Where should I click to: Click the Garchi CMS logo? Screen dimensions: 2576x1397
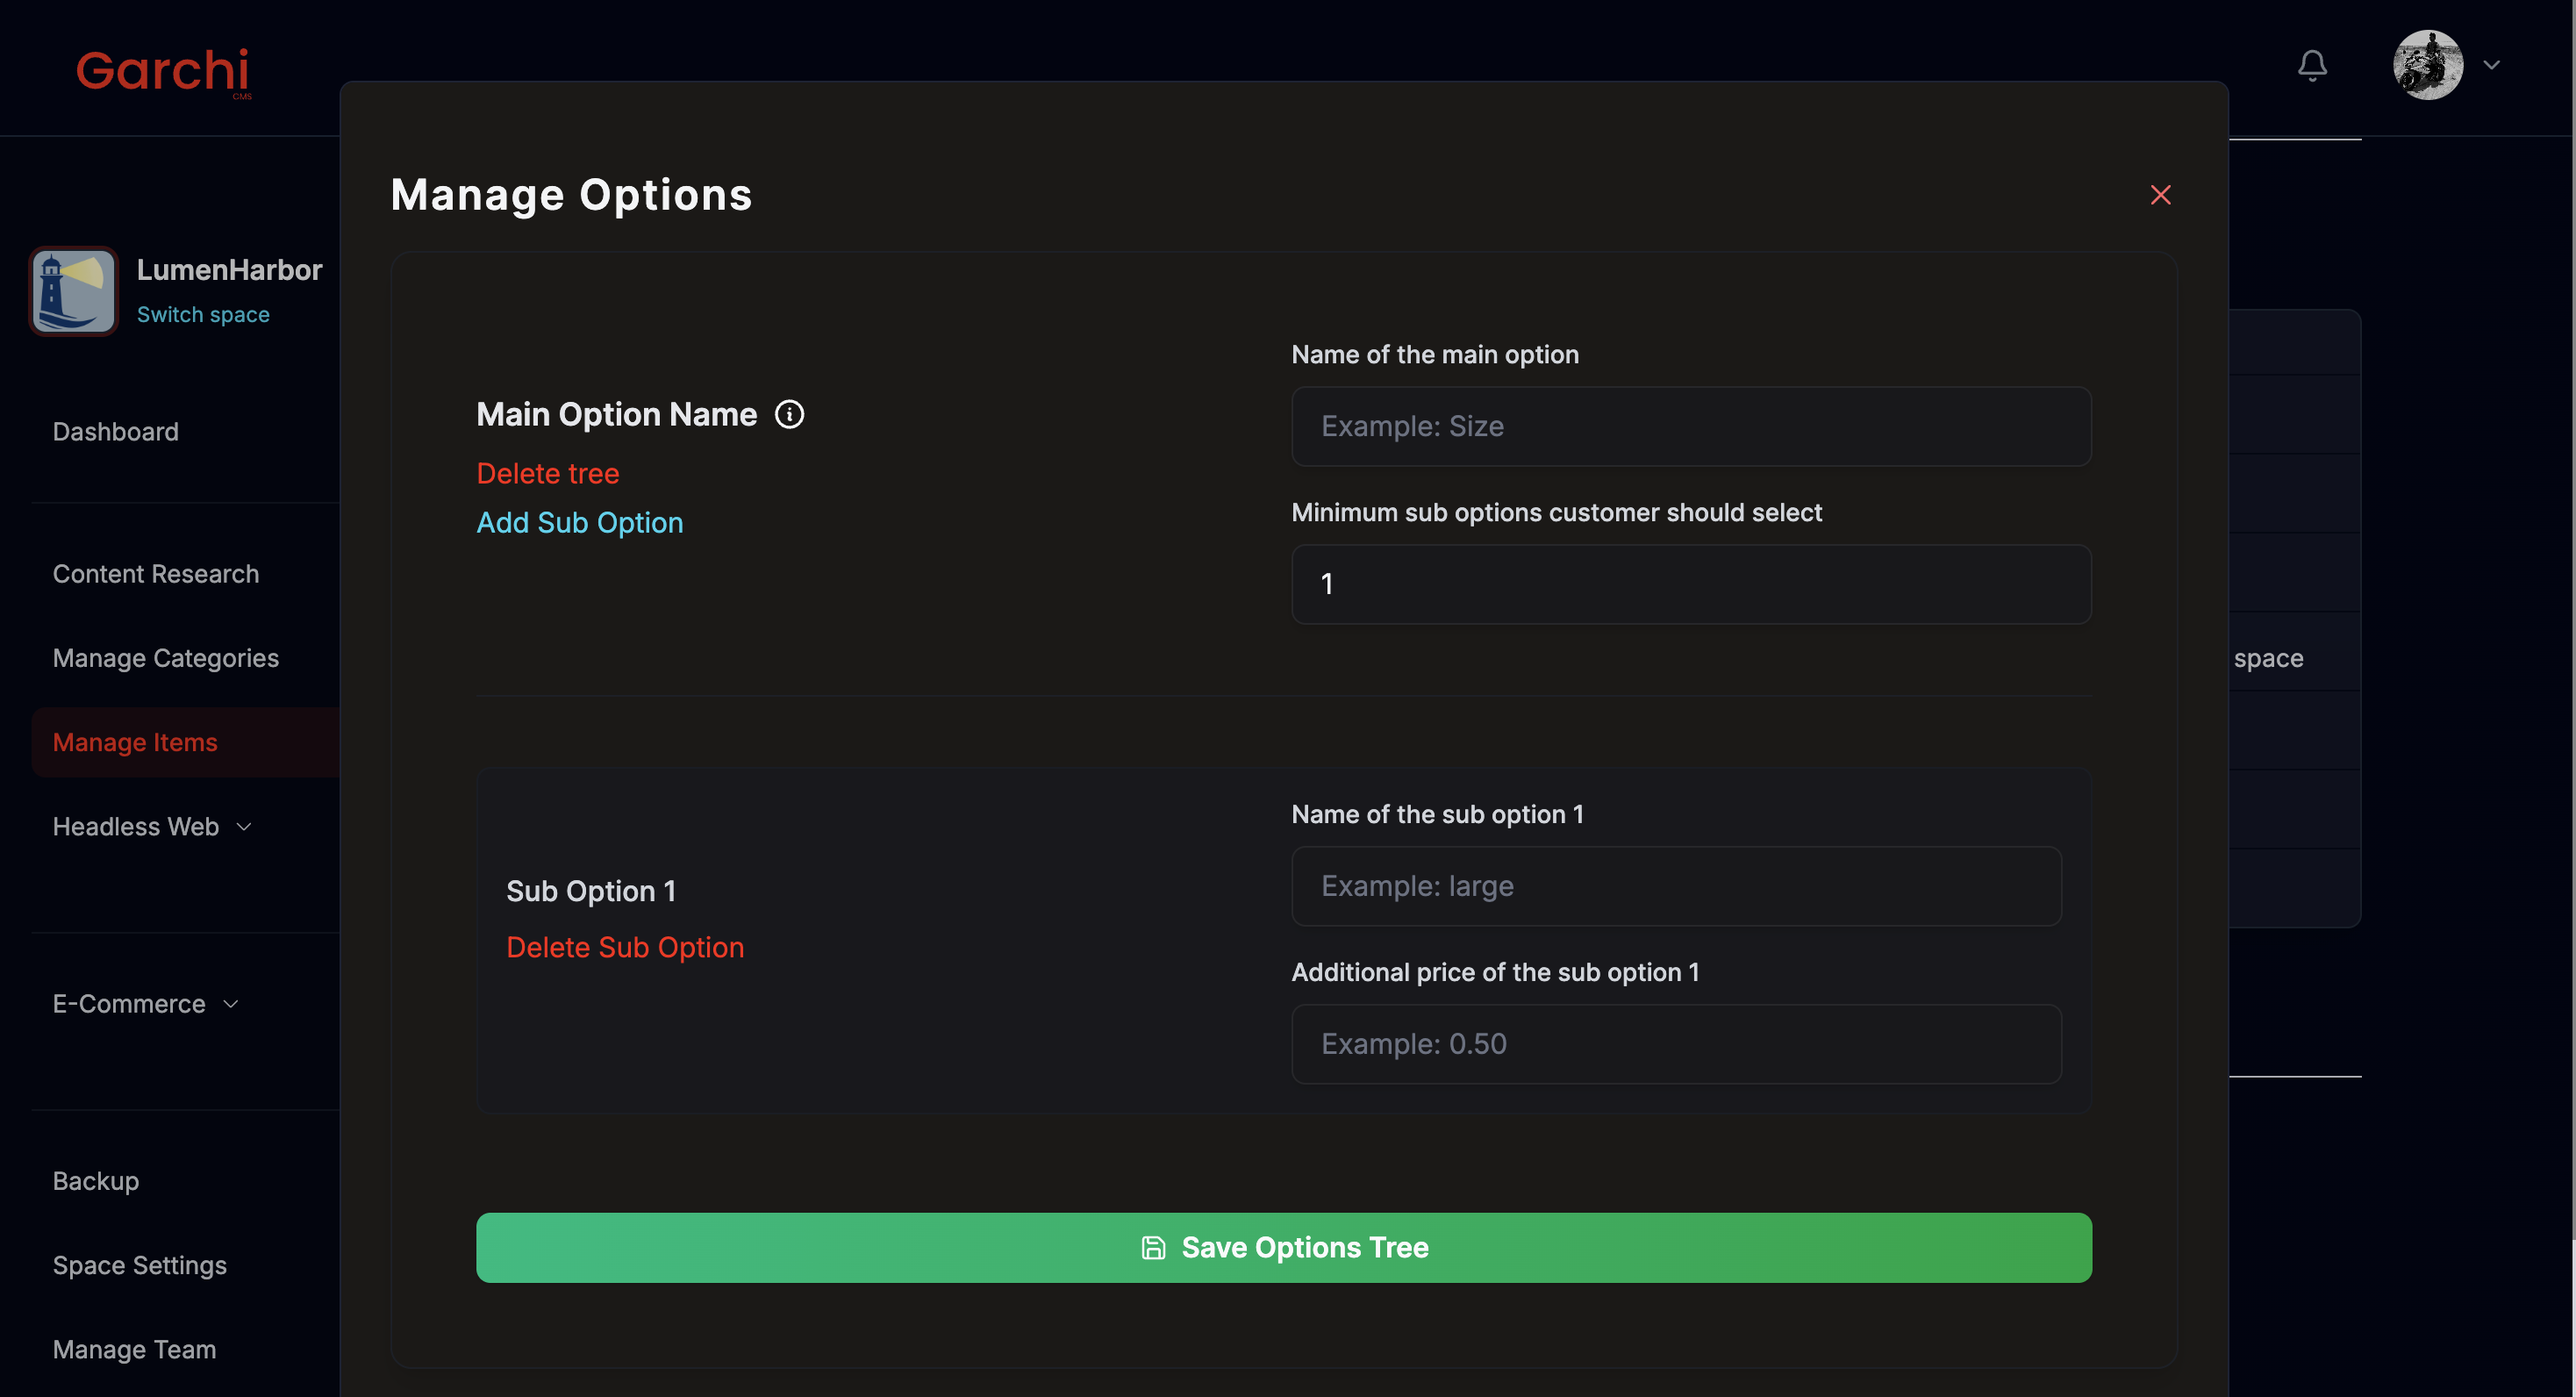tap(163, 71)
